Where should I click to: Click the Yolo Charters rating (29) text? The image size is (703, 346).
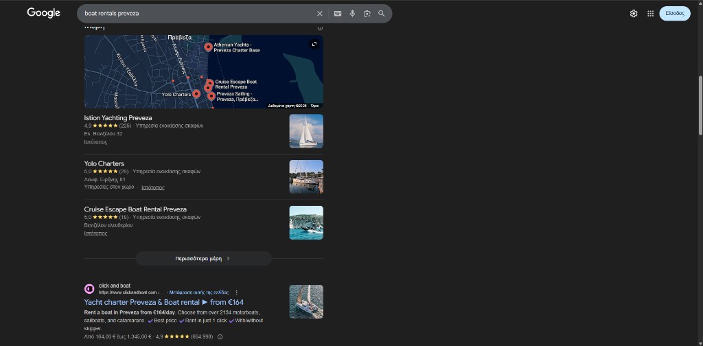(124, 171)
